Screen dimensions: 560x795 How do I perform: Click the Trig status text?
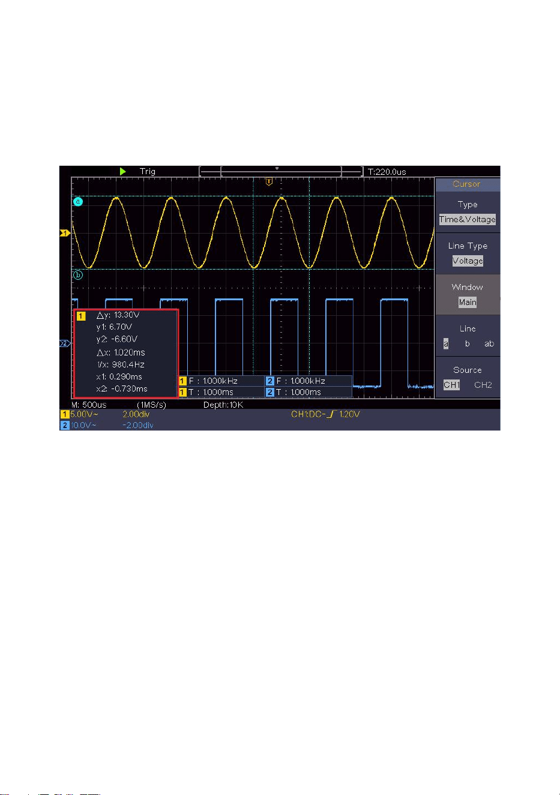tap(148, 171)
